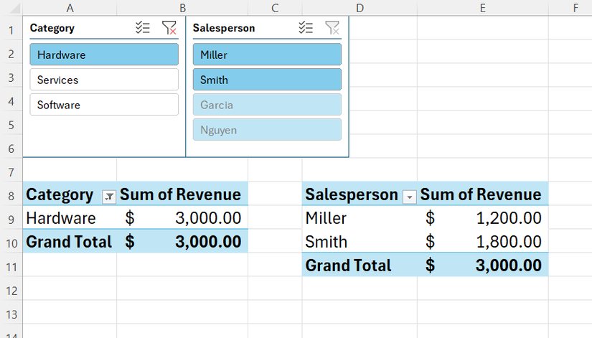The width and height of the screenshot is (592, 338).
Task: Click Smith's revenue value 1,800.00
Action: click(x=482, y=242)
